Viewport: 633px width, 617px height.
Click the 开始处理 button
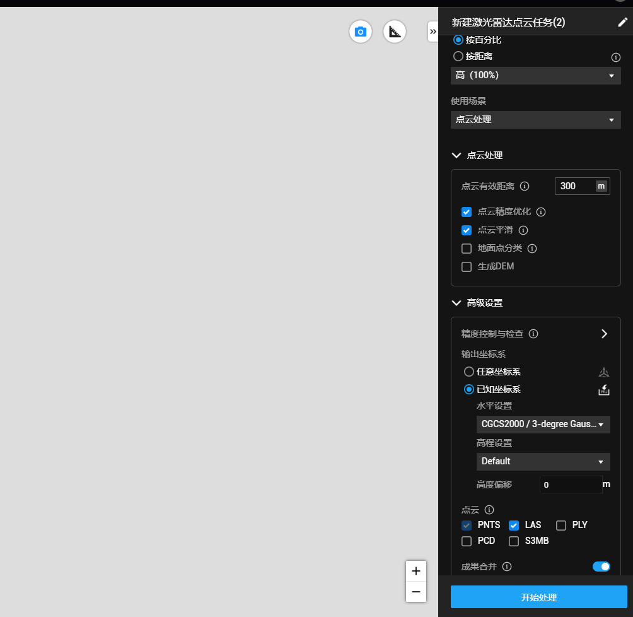538,597
